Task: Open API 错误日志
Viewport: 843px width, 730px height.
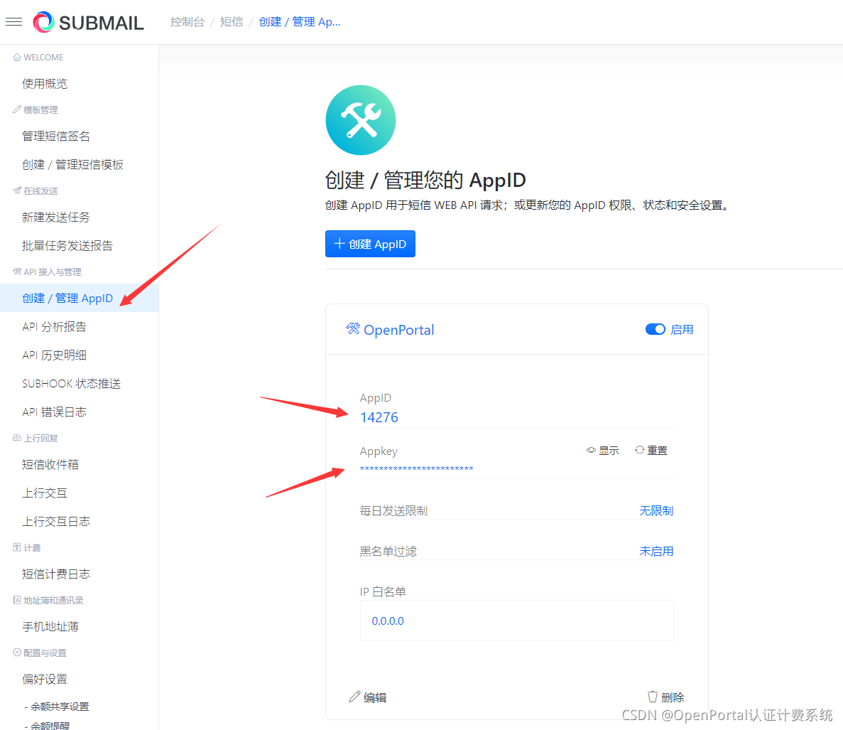Action: point(54,412)
